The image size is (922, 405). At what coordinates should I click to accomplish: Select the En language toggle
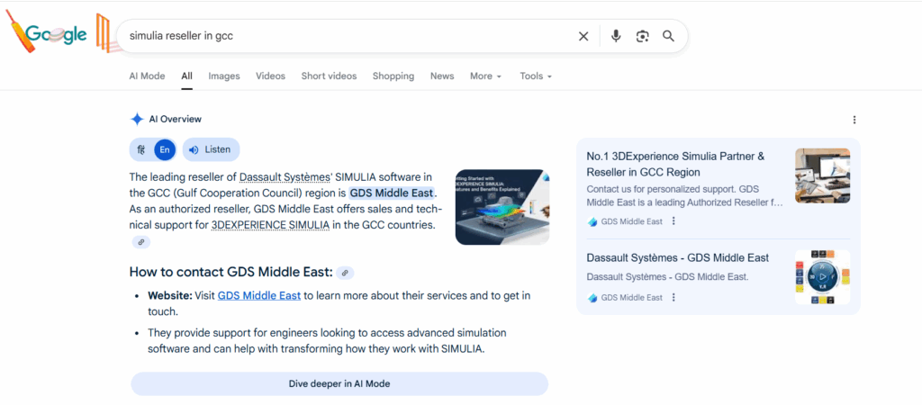(x=164, y=149)
